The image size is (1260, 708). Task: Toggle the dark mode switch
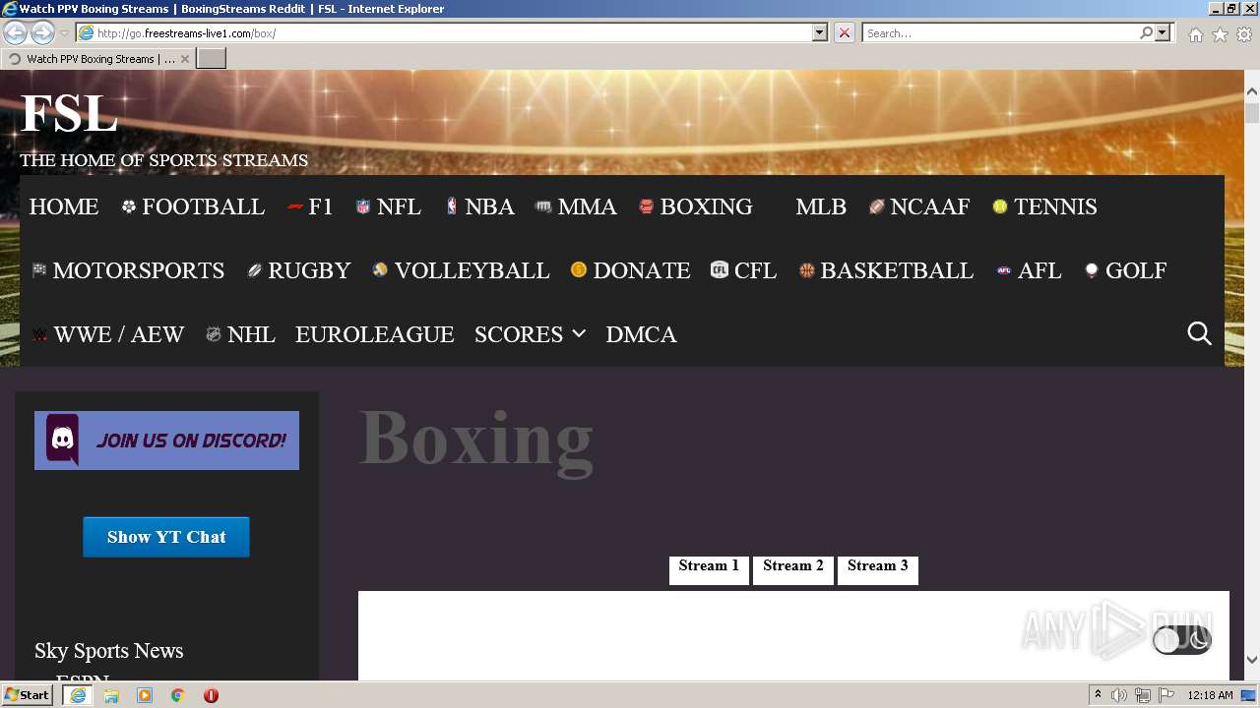(x=1182, y=640)
